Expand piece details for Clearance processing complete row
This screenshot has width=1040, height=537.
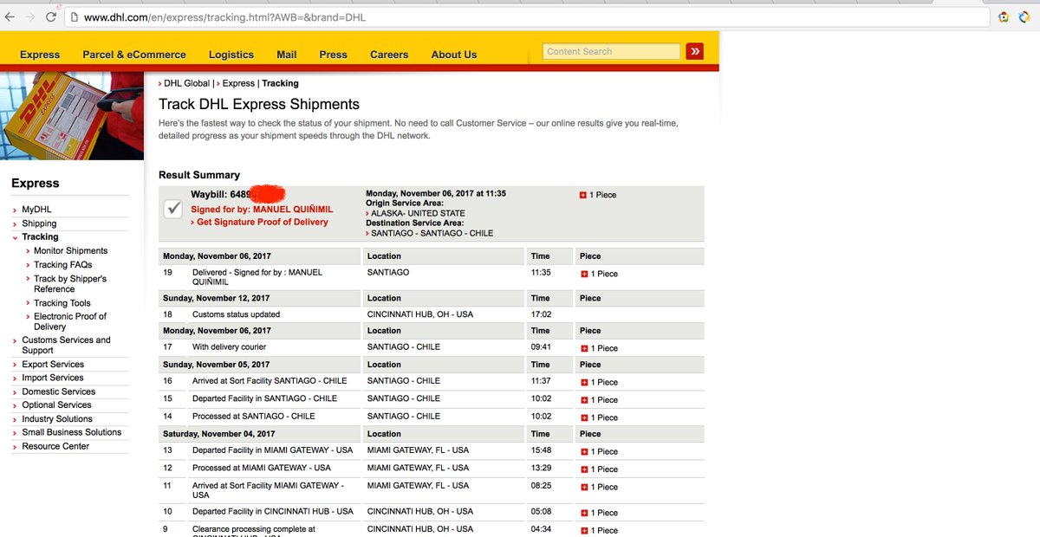(x=583, y=530)
